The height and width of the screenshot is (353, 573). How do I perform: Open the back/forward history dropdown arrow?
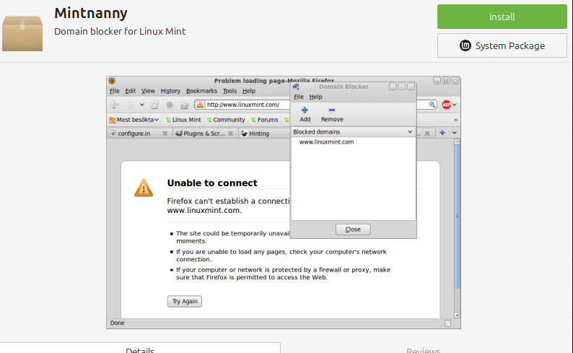click(x=141, y=105)
